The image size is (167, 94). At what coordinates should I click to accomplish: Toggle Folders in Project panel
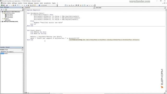click(6, 10)
